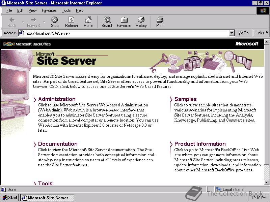Click the Forward arrow toolbar button
270x202 pixels.
pyautogui.click(x=33, y=22)
